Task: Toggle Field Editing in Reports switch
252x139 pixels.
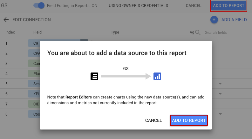Action: coord(39,5)
